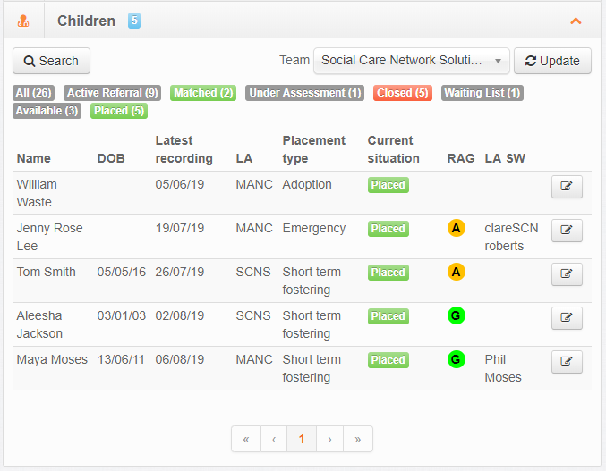The height and width of the screenshot is (471, 606).
Task: Go to previous page with single left arrow
Action: pos(274,439)
